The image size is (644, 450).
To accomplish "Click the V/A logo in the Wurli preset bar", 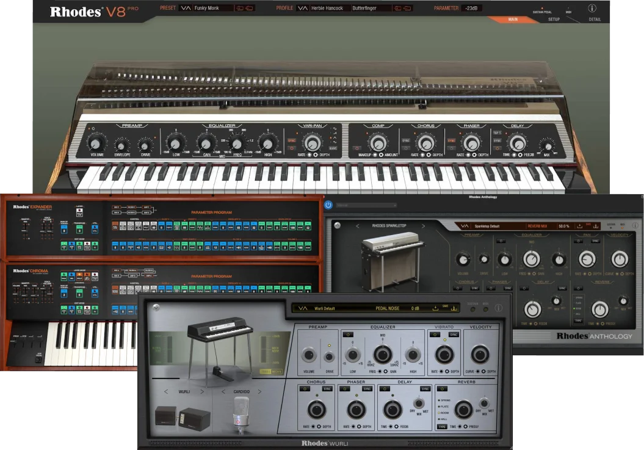I will [x=303, y=308].
